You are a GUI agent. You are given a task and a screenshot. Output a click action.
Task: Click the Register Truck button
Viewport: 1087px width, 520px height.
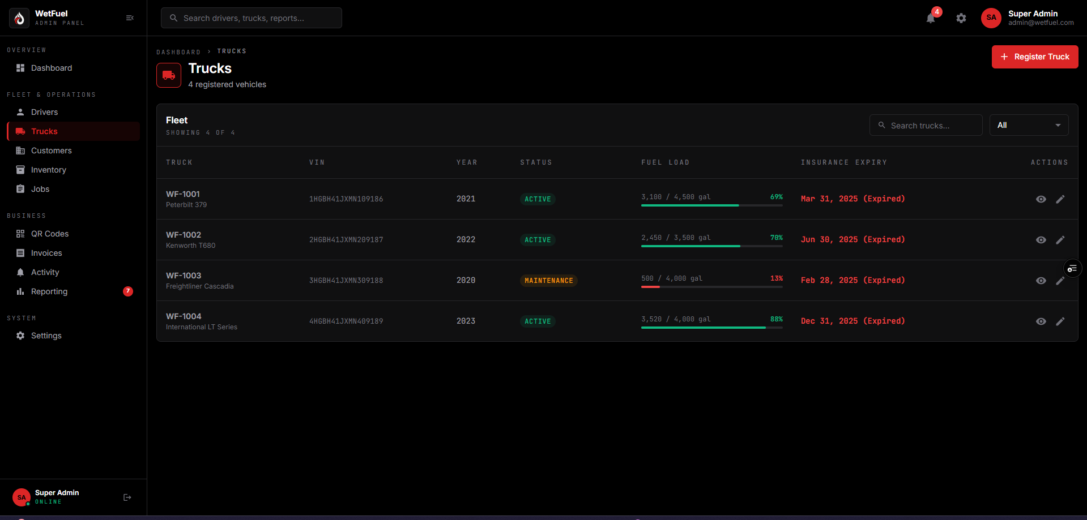coord(1035,57)
